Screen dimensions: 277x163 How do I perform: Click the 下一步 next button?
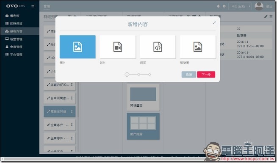pos(206,75)
